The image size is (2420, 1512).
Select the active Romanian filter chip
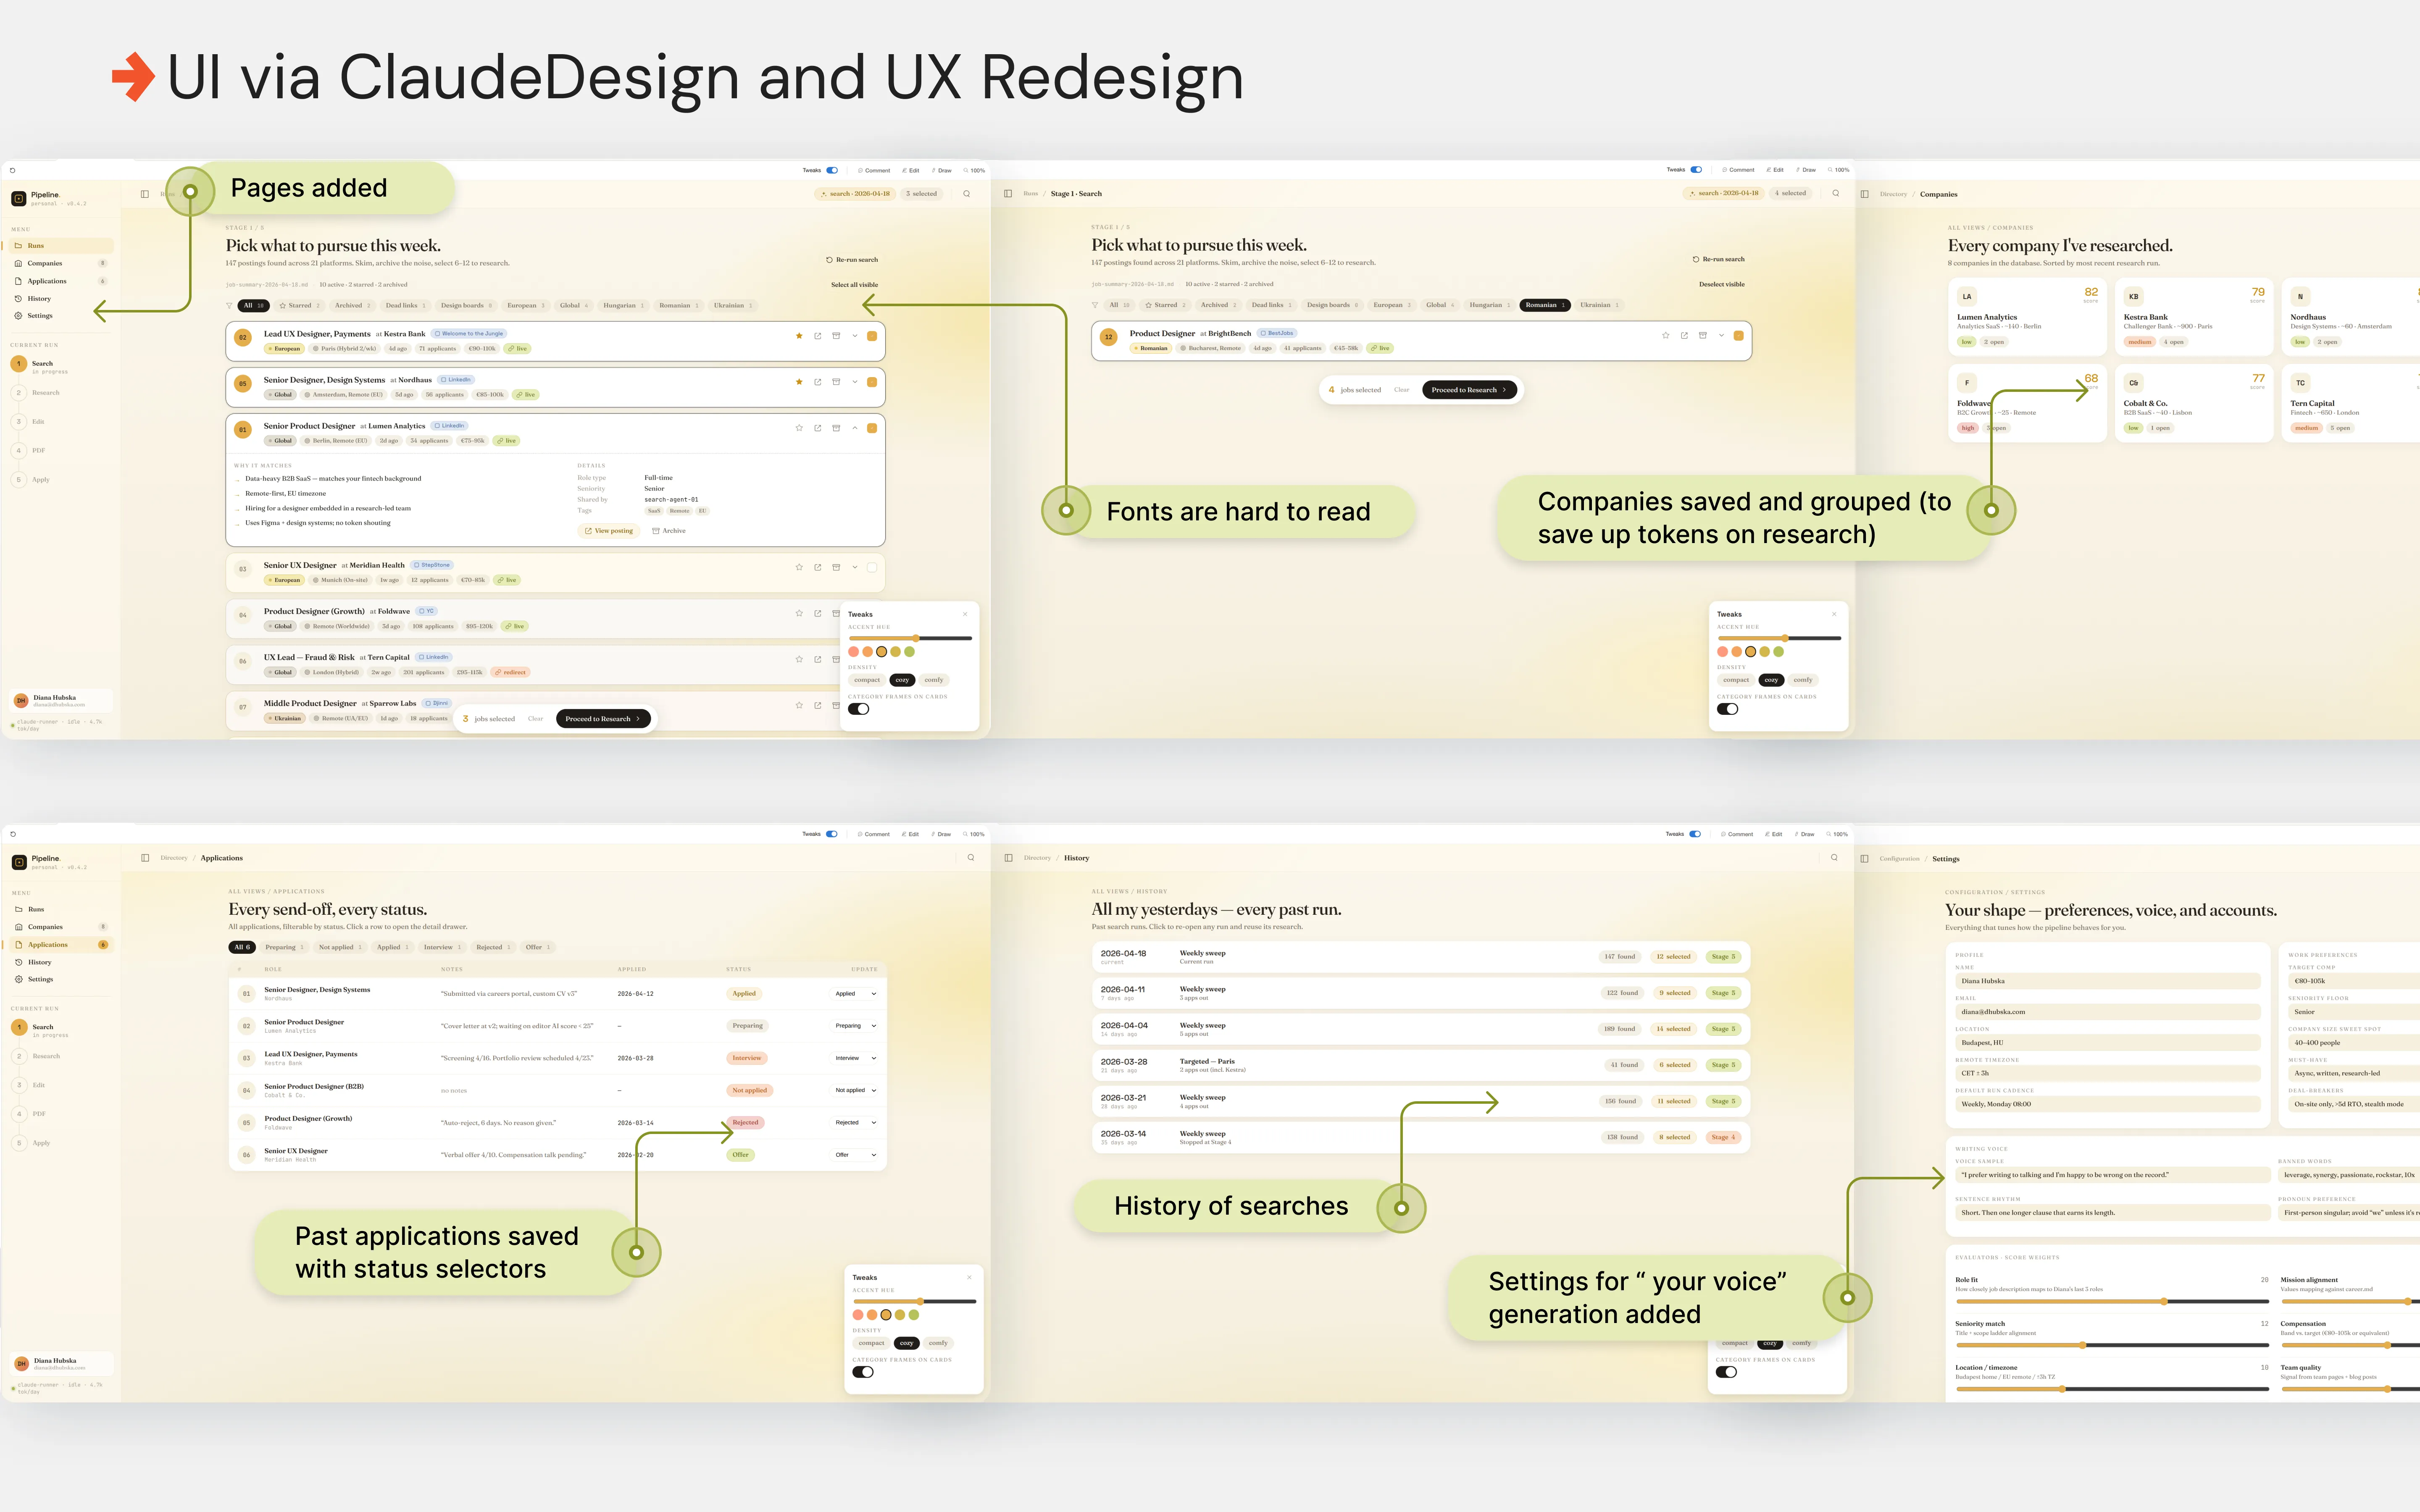[x=1545, y=305]
